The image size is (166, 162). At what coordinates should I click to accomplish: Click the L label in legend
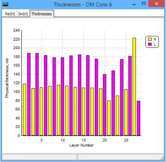tap(154, 44)
